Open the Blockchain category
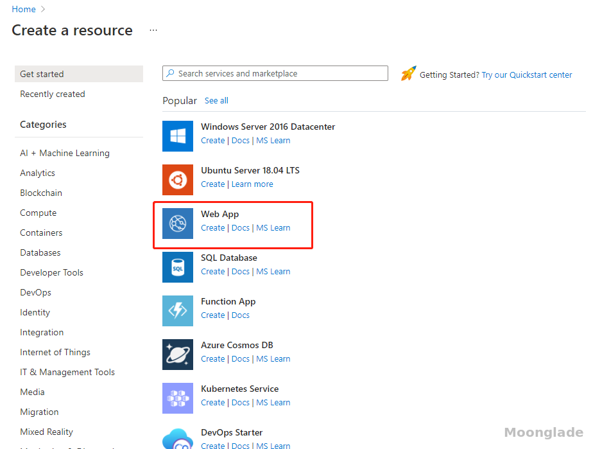The width and height of the screenshot is (593, 449). 41,193
